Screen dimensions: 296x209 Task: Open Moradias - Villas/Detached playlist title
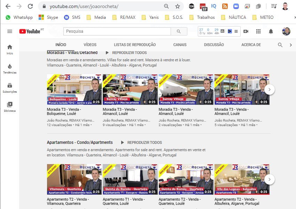point(72,53)
